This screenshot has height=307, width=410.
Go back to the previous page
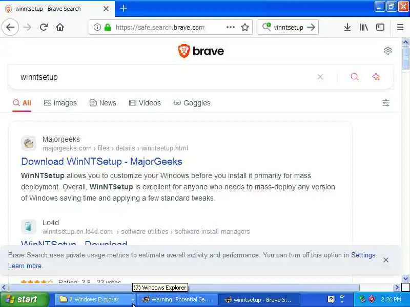[x=10, y=27]
